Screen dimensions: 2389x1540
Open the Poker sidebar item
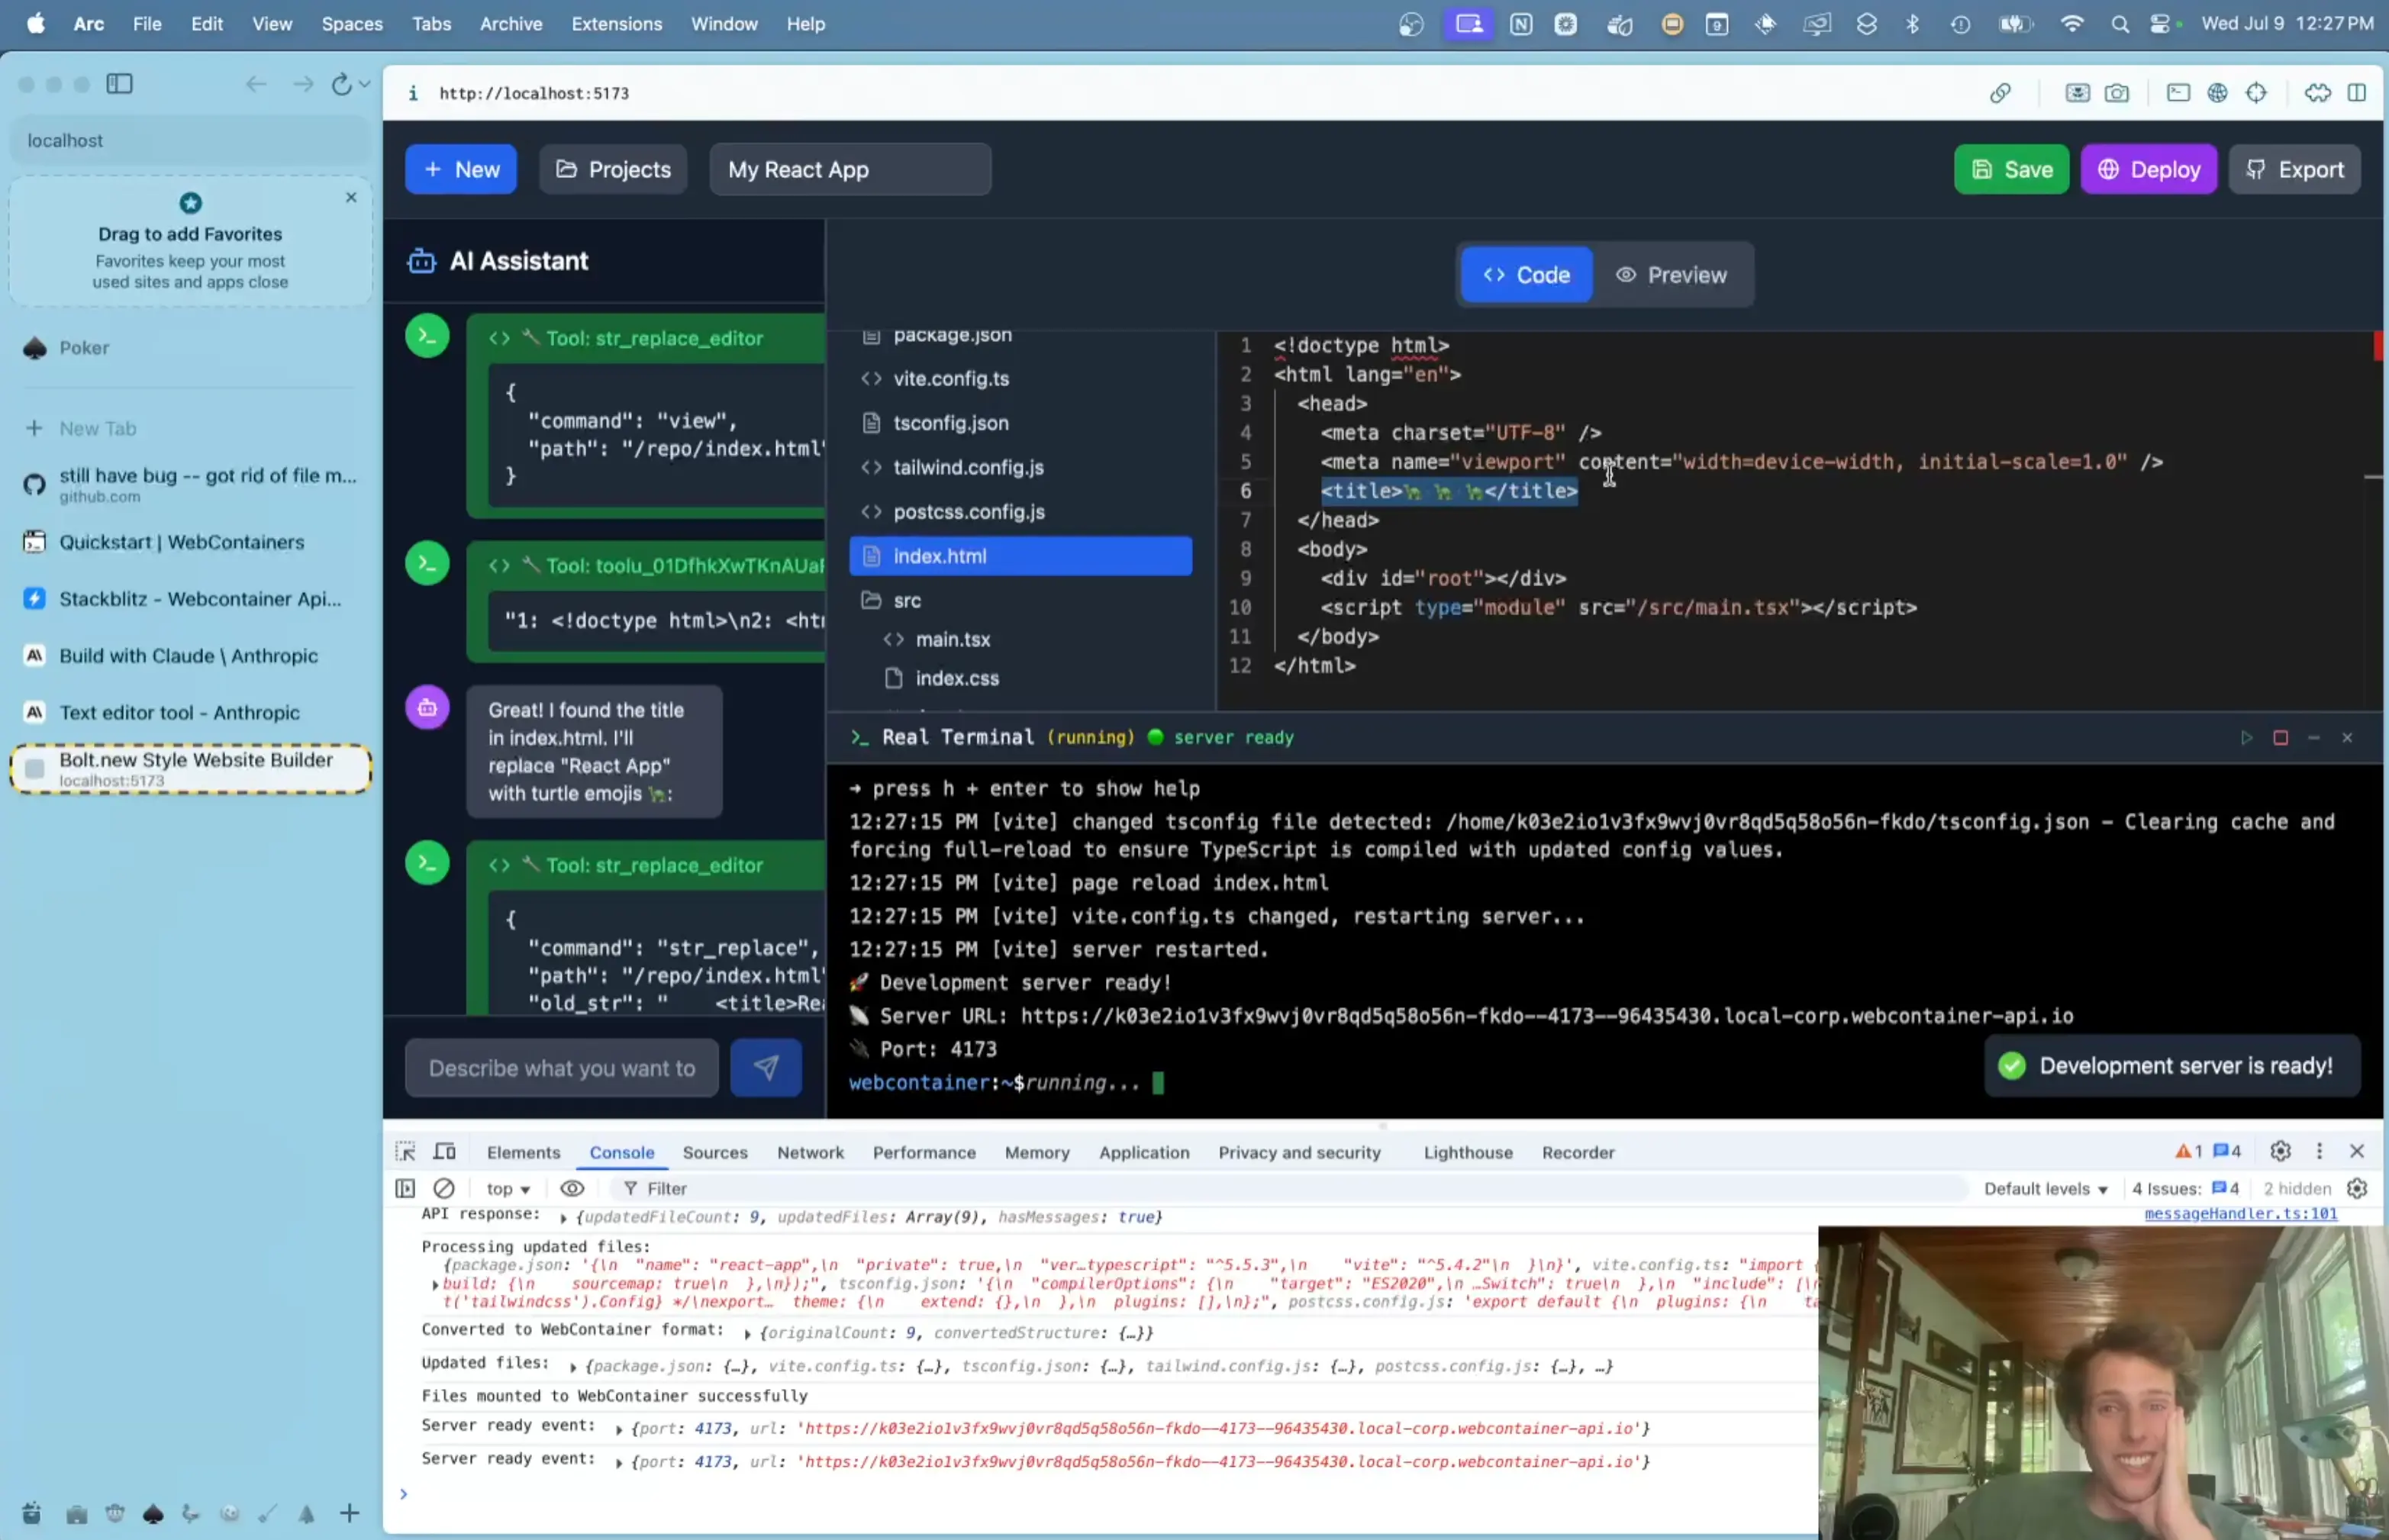click(x=190, y=348)
